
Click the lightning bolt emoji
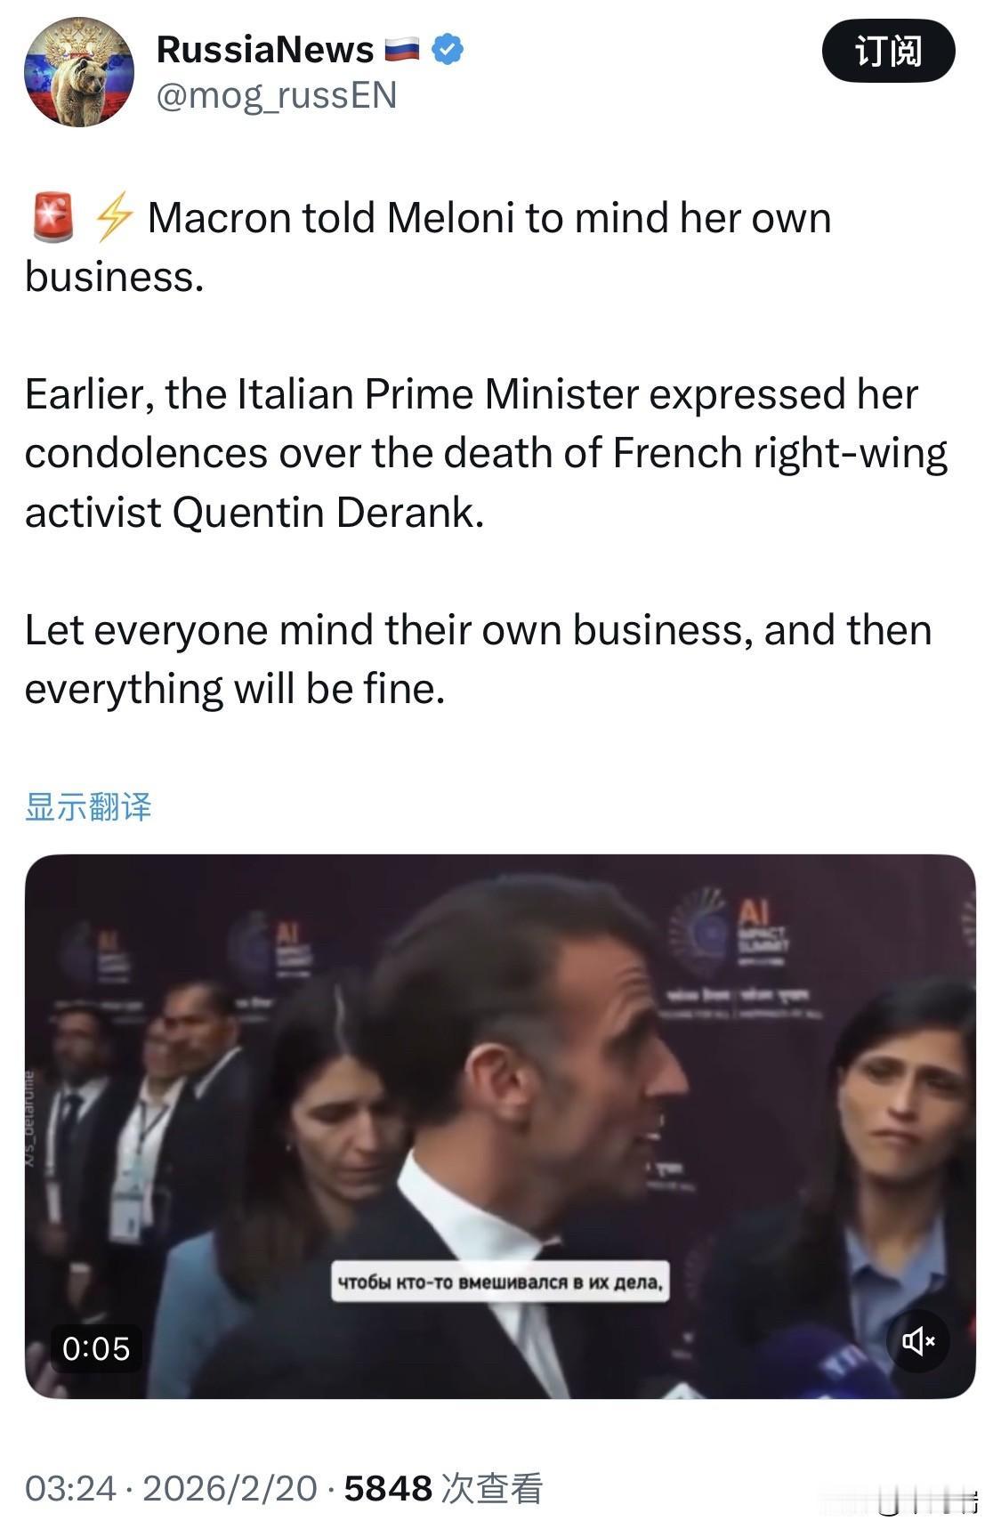pos(114,218)
